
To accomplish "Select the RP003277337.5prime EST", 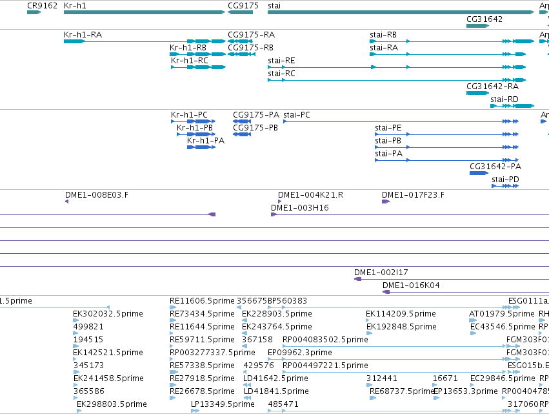I will [172, 359].
